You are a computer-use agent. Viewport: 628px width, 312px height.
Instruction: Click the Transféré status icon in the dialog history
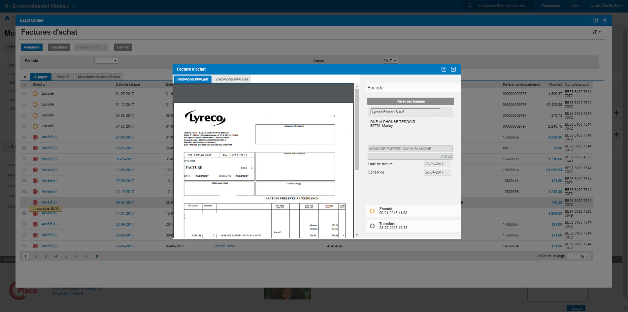(x=372, y=226)
